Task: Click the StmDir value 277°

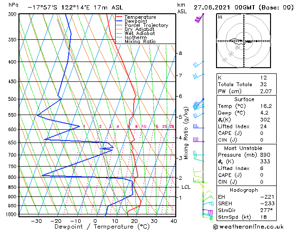Action: click(266, 210)
